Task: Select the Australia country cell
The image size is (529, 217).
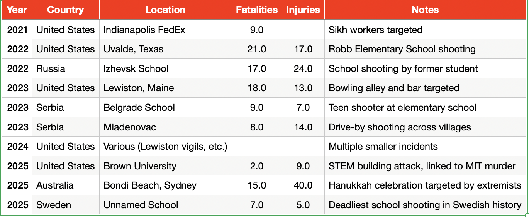Action: click(55, 185)
